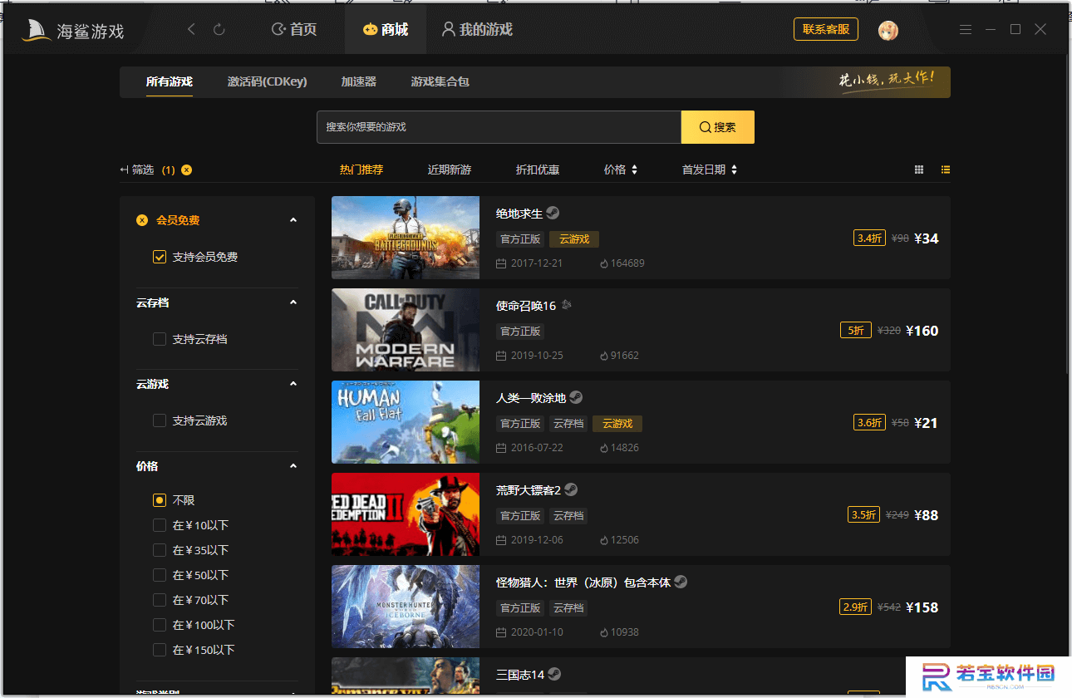Sort by 折扣优惠
The width and height of the screenshot is (1072, 698).
tap(538, 170)
